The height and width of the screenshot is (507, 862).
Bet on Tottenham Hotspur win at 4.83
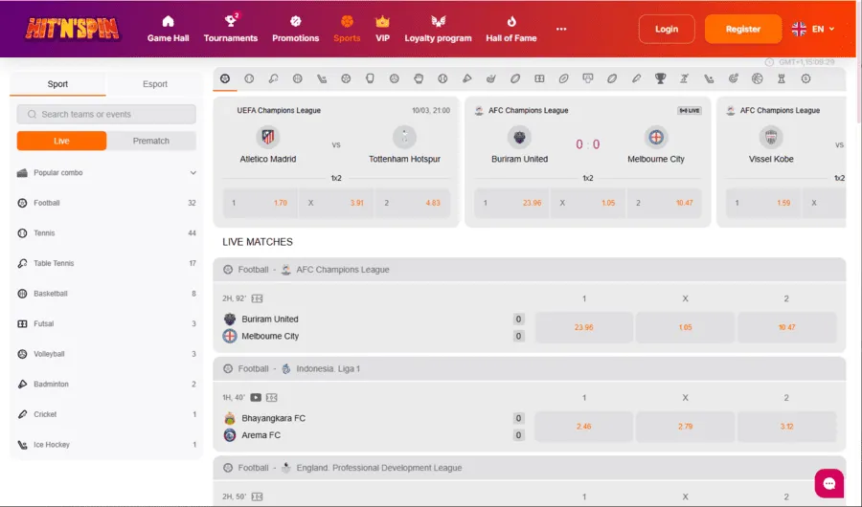(412, 203)
